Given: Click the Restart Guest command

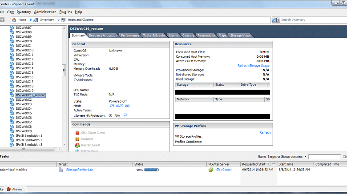Looking at the screenshot, I should (x=90, y=145).
